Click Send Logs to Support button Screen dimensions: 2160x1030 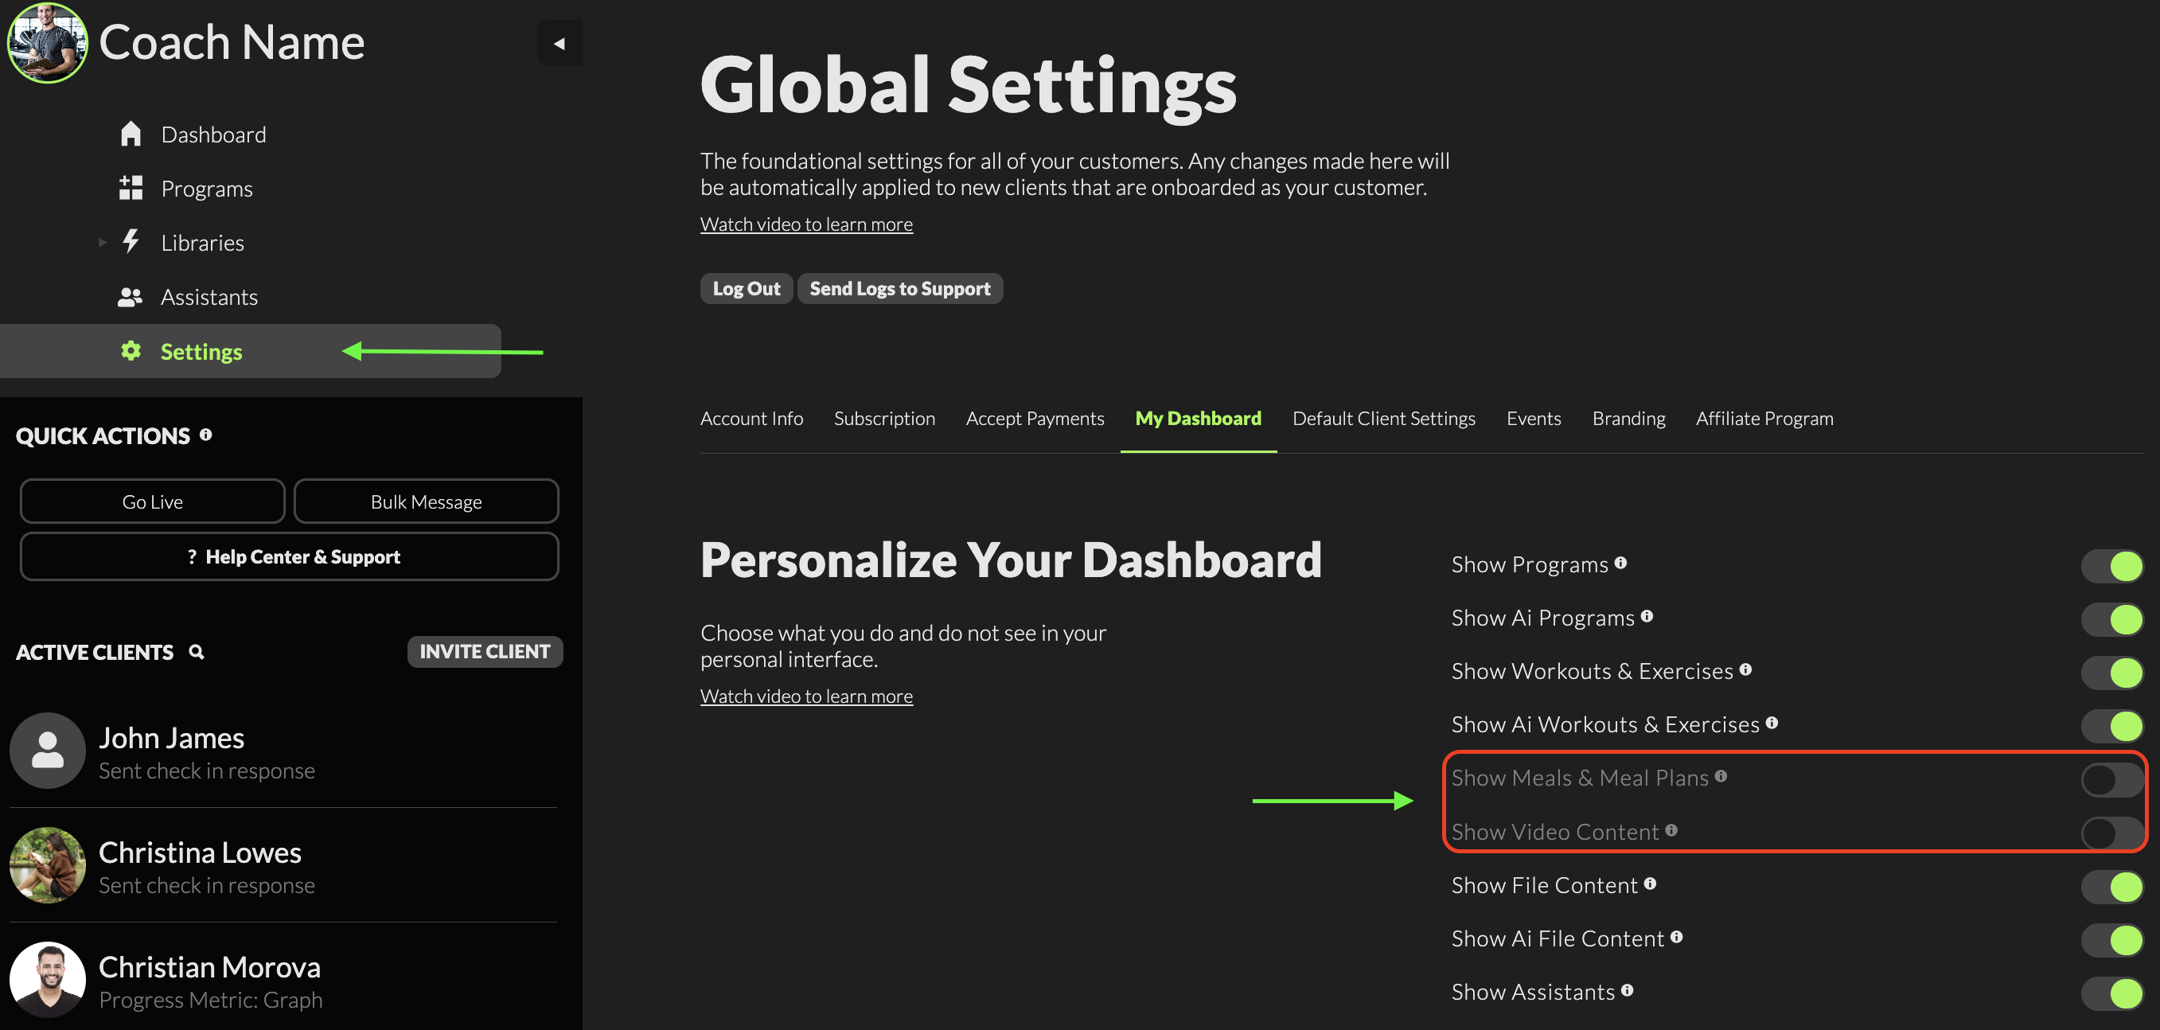(899, 288)
